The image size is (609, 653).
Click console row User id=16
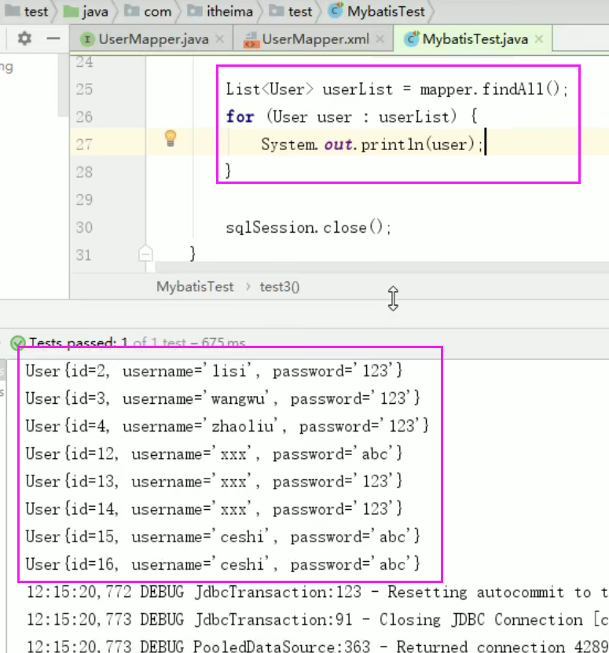click(223, 564)
